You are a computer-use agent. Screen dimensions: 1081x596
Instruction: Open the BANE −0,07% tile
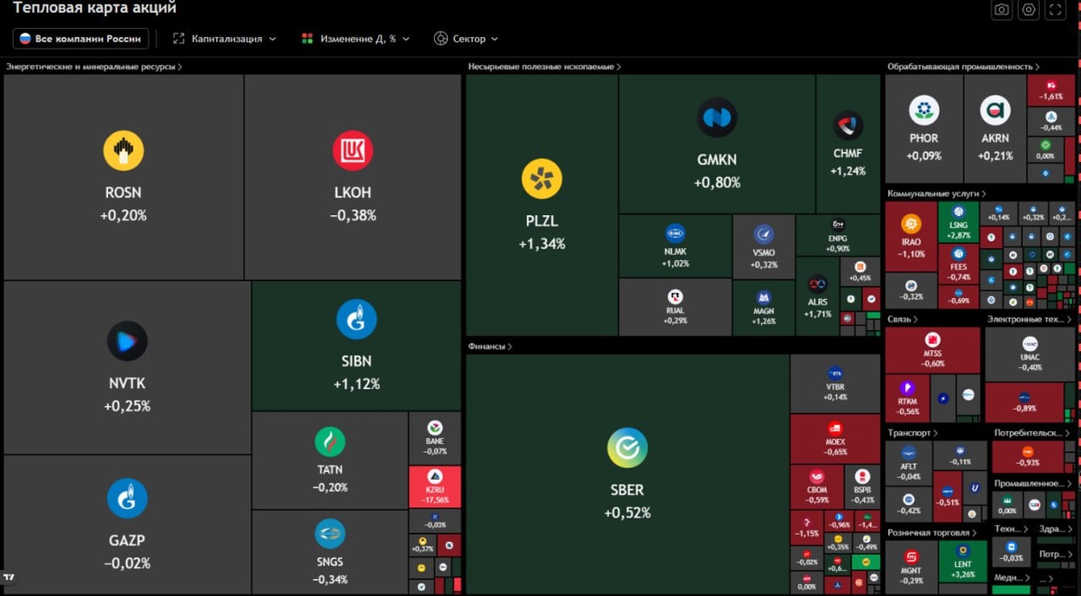435,438
